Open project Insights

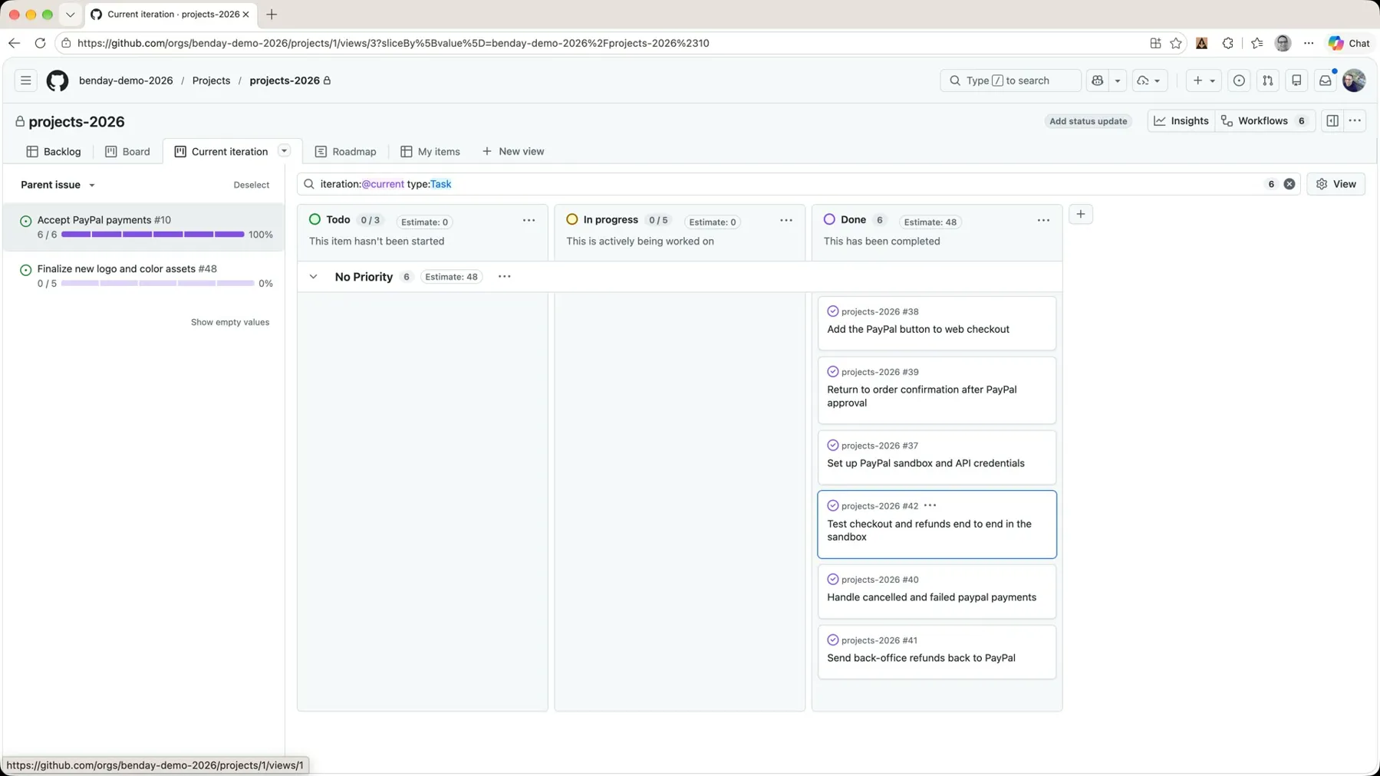click(1181, 121)
